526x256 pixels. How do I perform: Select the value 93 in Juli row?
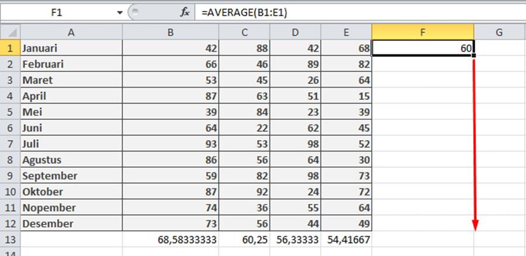[x=169, y=144]
